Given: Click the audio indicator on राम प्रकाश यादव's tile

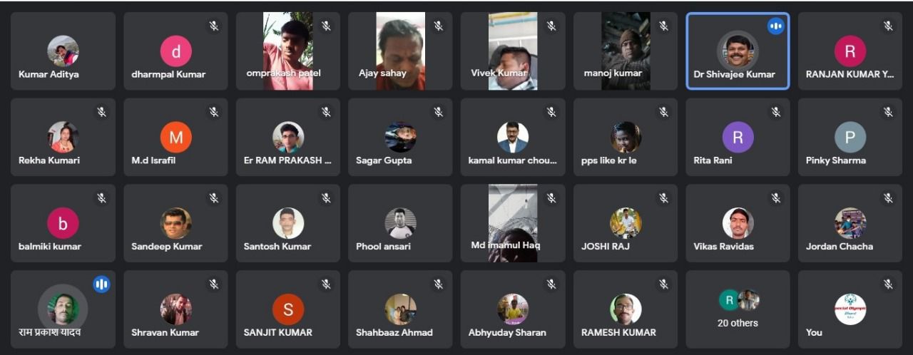Looking at the screenshot, I should pyautogui.click(x=101, y=284).
